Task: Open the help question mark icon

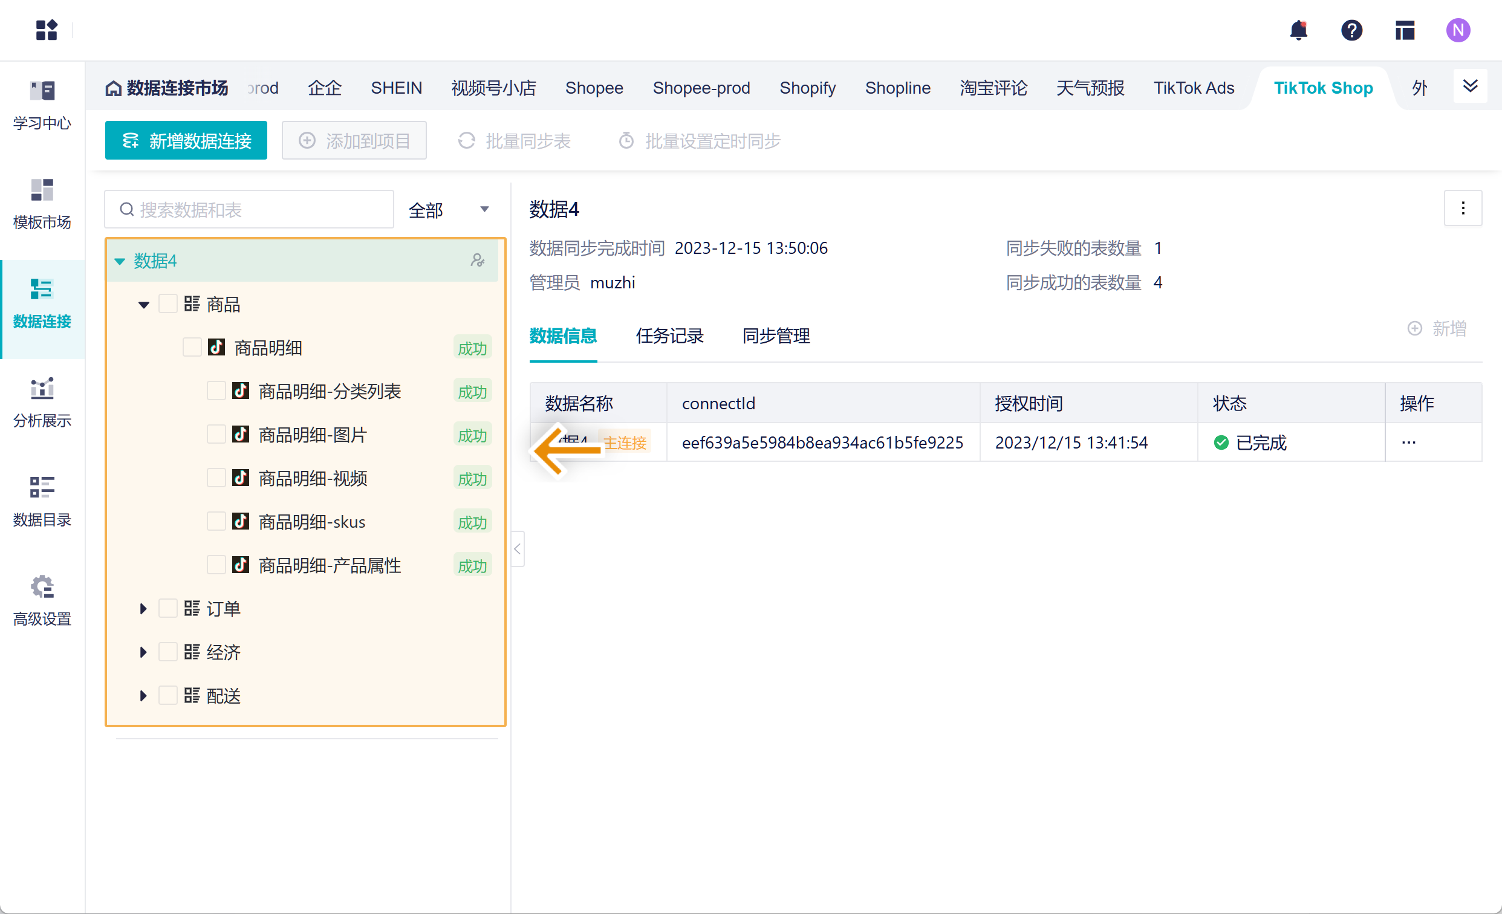Action: click(1351, 30)
